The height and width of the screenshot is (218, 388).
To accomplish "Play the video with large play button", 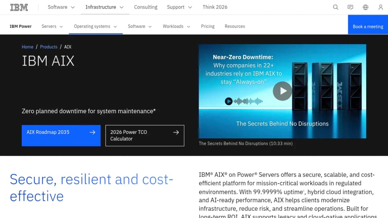I will point(282,91).
